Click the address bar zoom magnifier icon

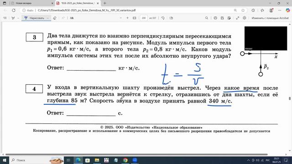(235, 10)
